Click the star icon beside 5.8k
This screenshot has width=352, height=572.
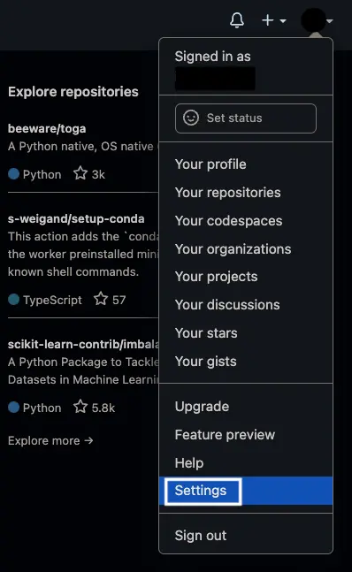click(x=80, y=407)
